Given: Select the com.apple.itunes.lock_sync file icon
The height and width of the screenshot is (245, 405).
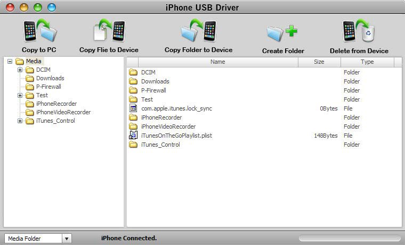Looking at the screenshot, I should click(133, 108).
